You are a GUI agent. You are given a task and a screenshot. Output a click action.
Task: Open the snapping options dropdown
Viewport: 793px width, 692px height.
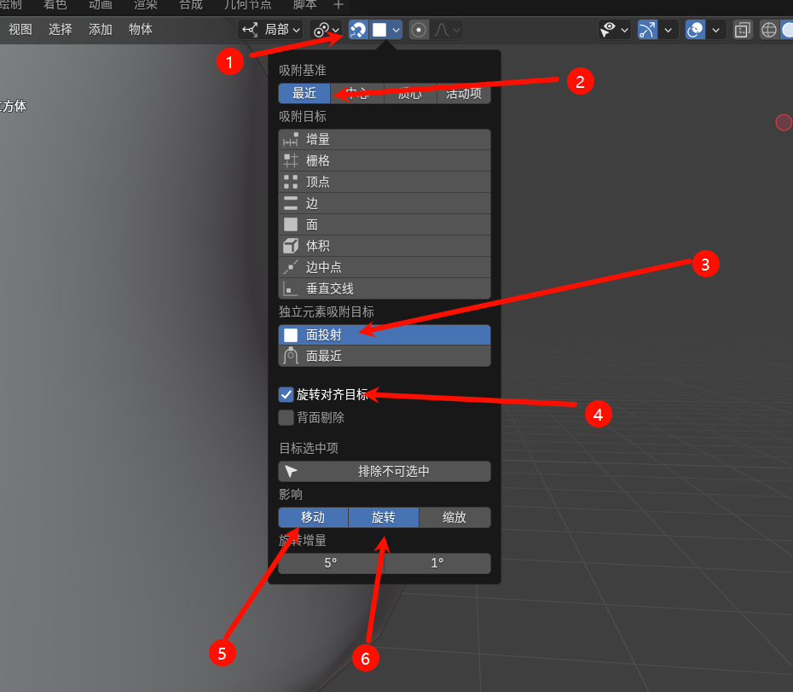(x=386, y=30)
